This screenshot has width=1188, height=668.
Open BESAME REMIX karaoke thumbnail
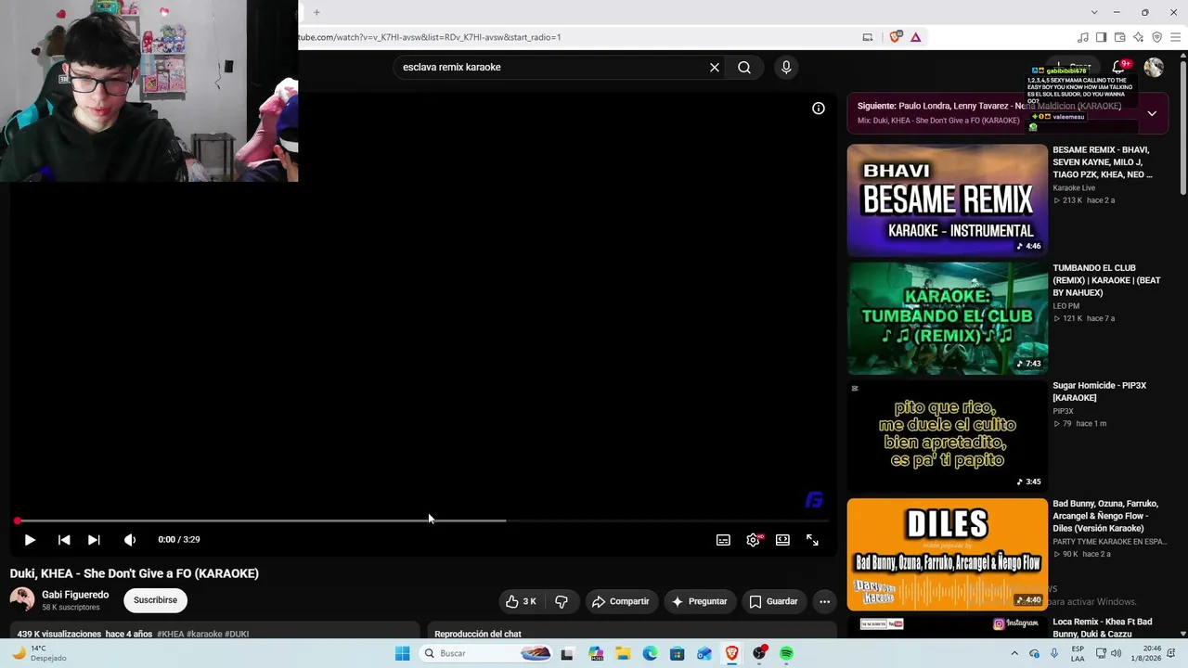[x=947, y=199]
